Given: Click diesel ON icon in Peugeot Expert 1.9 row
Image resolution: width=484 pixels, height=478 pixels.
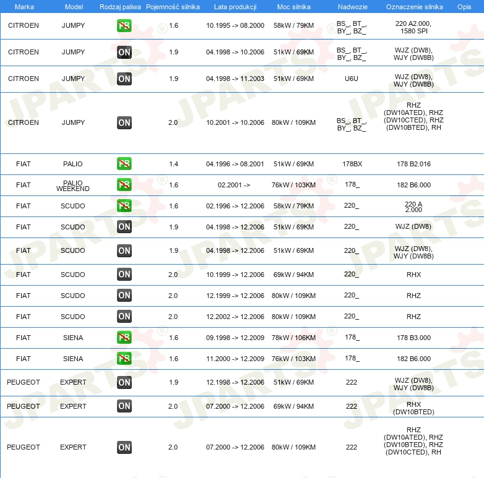Looking at the screenshot, I should click(124, 382).
